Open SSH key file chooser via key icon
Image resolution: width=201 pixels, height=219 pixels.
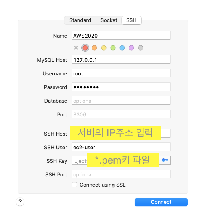coord(165,160)
